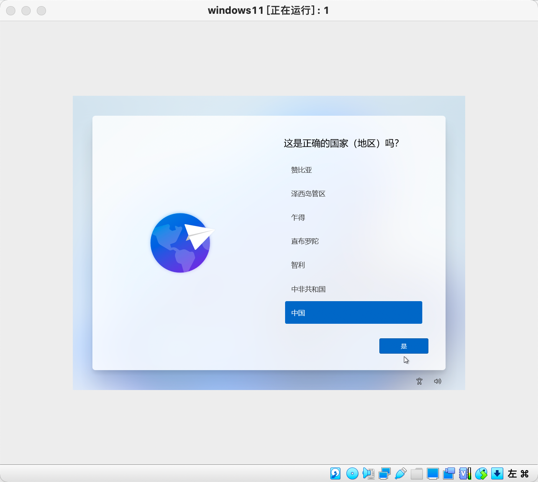Image resolution: width=538 pixels, height=482 pixels.
Task: Click the CPU virtualization status chip icon
Action: point(465,474)
